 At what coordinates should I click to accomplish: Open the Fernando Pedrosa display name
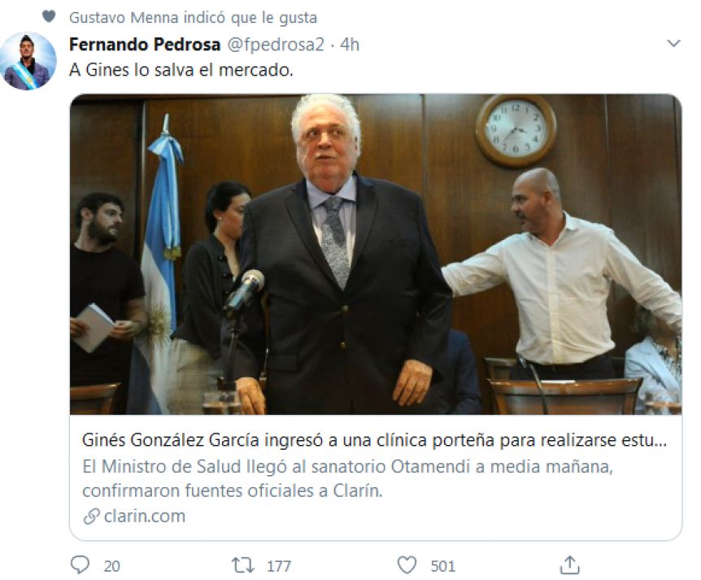[x=145, y=44]
